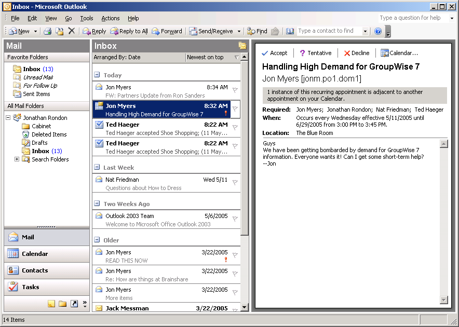Viewport: 459px width, 327px height.
Task: Flag the Outlook 2003 Team message
Action: click(x=235, y=219)
